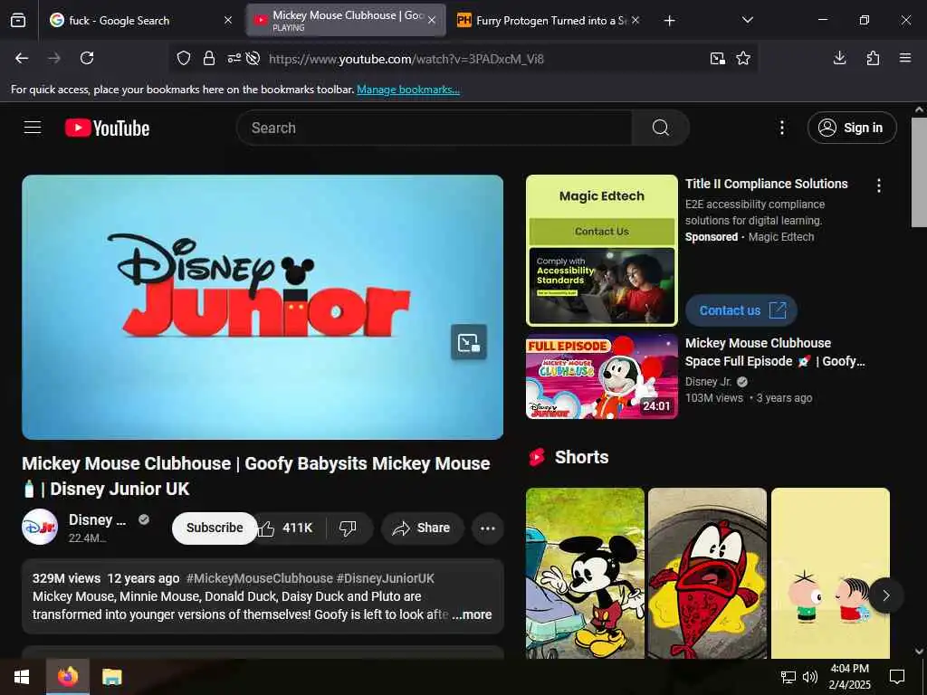Click Manage bookmarks link
This screenshot has width=927, height=695.
[408, 90]
